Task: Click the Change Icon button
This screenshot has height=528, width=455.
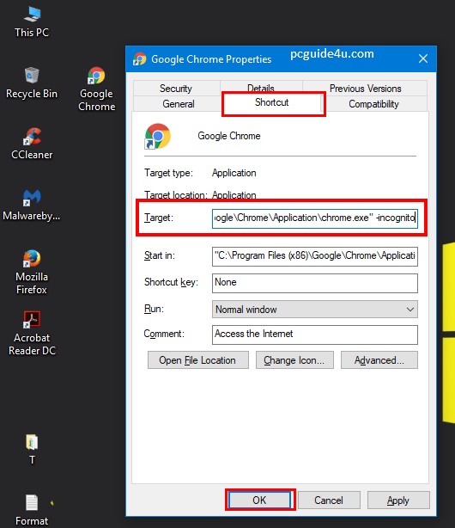Action: 294,360
